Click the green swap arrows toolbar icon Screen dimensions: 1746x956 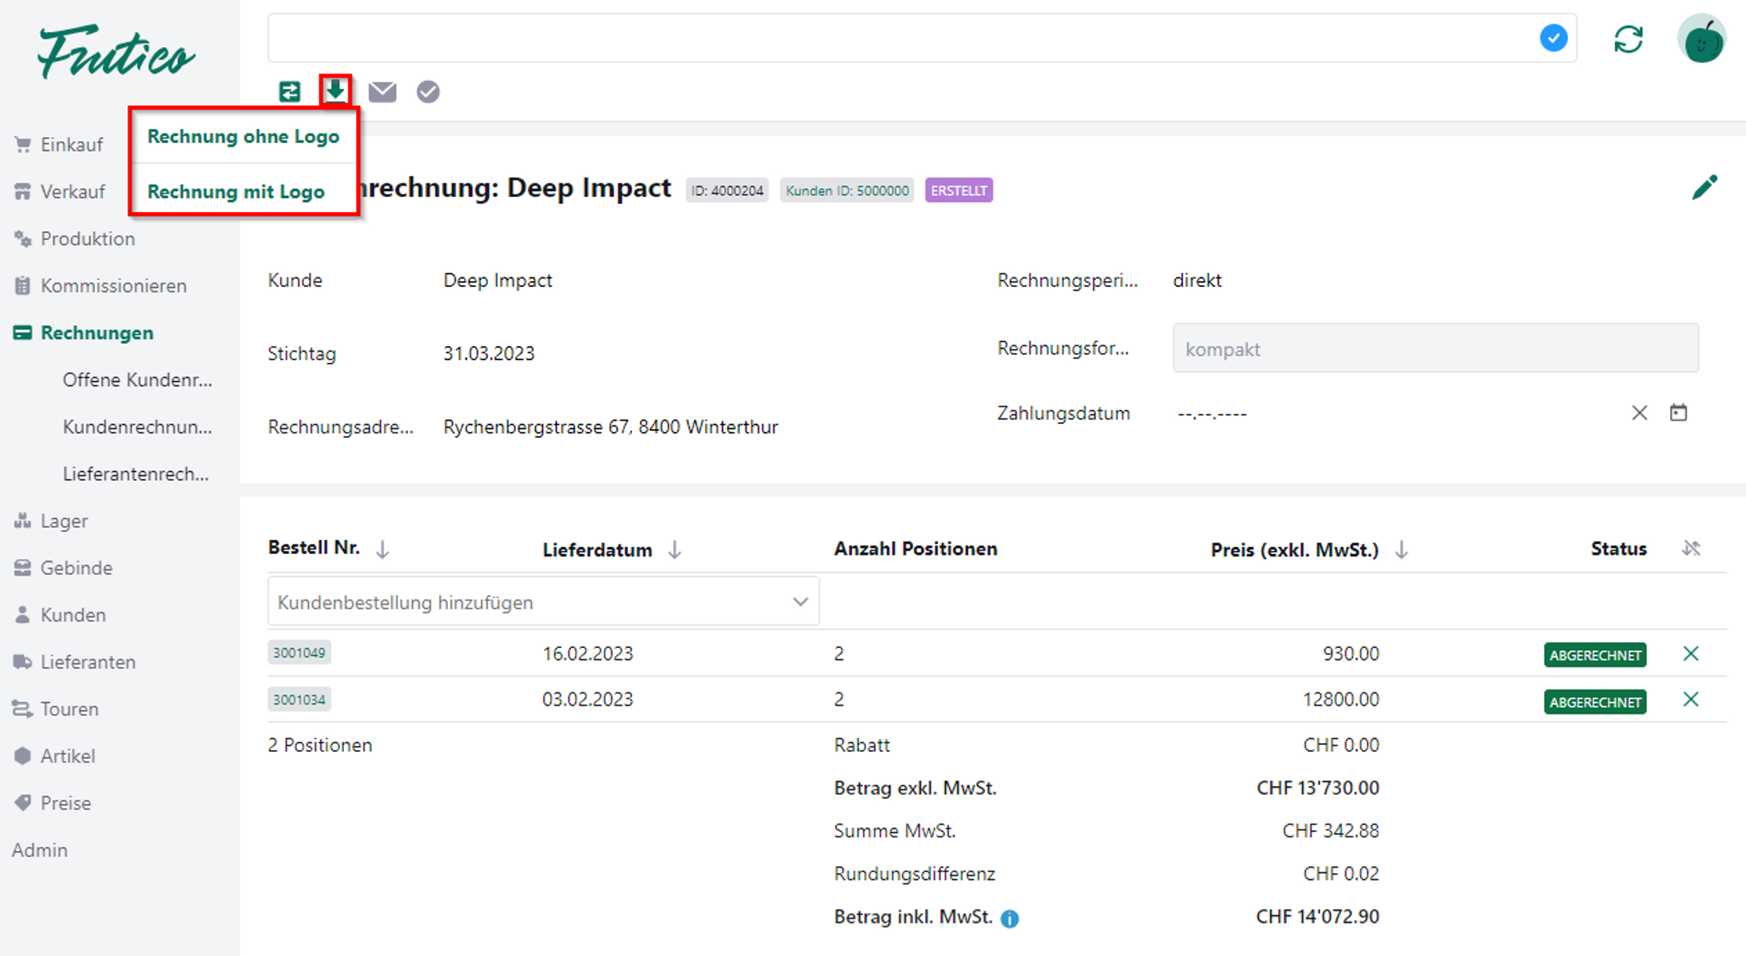[289, 92]
